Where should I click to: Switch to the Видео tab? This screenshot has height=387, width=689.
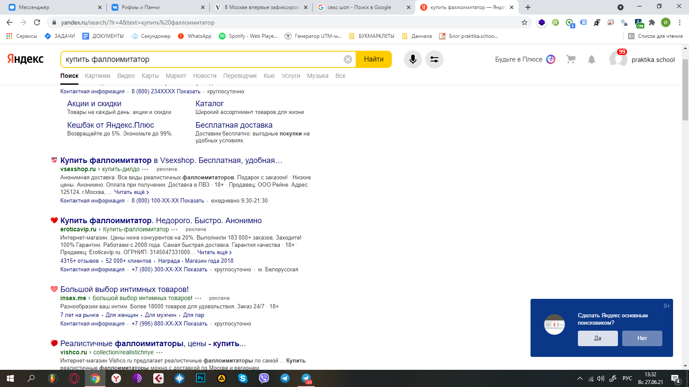tap(126, 76)
